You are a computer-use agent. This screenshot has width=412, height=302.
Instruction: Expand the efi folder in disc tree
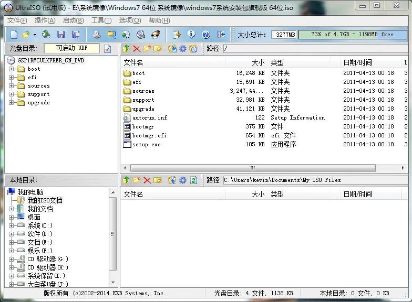pos(12,78)
